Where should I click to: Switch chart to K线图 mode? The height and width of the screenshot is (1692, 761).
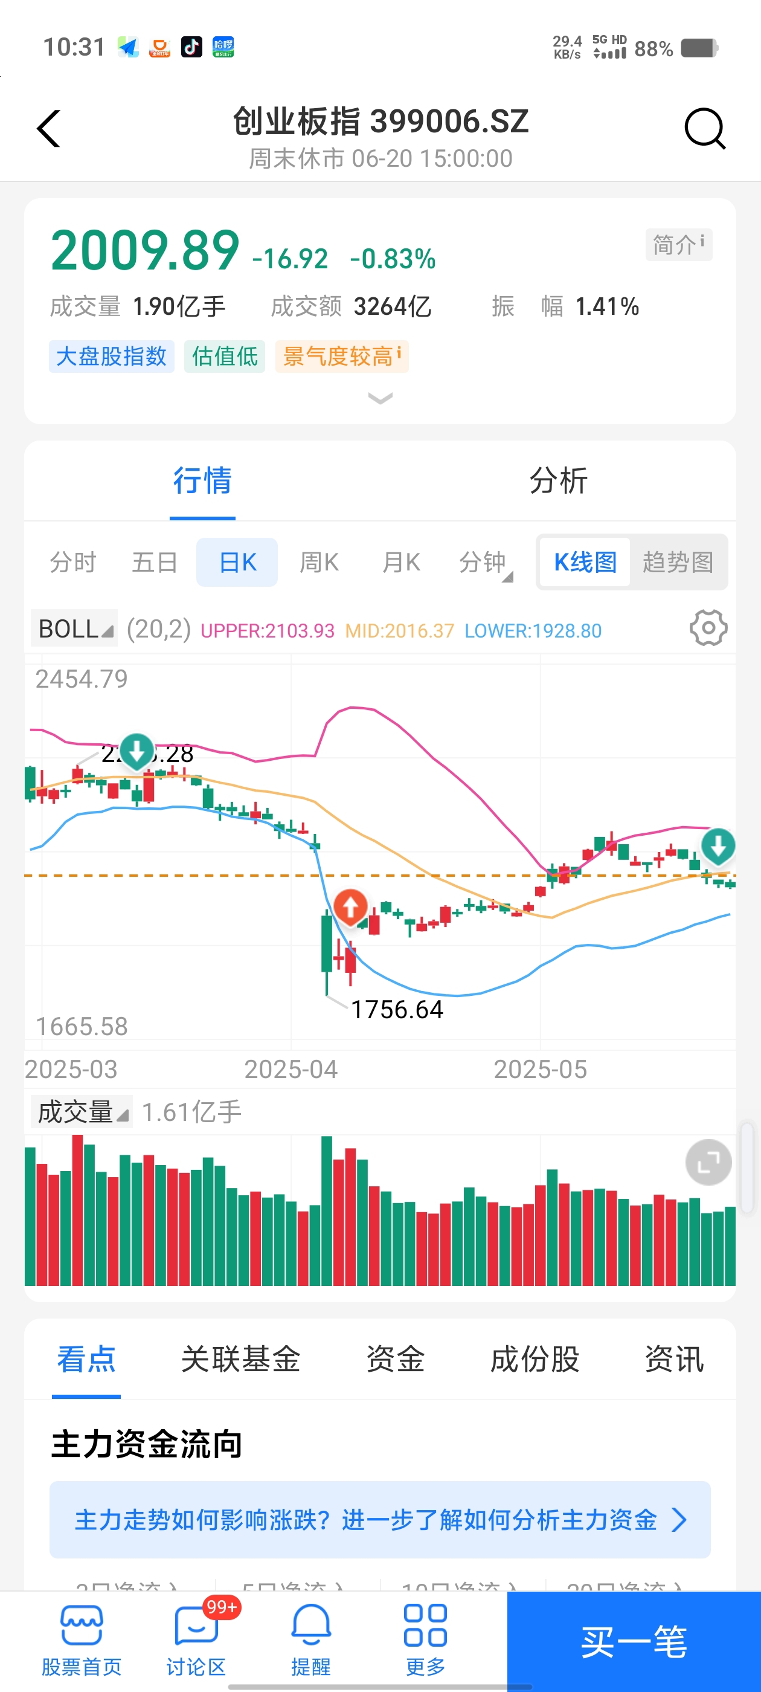[585, 562]
